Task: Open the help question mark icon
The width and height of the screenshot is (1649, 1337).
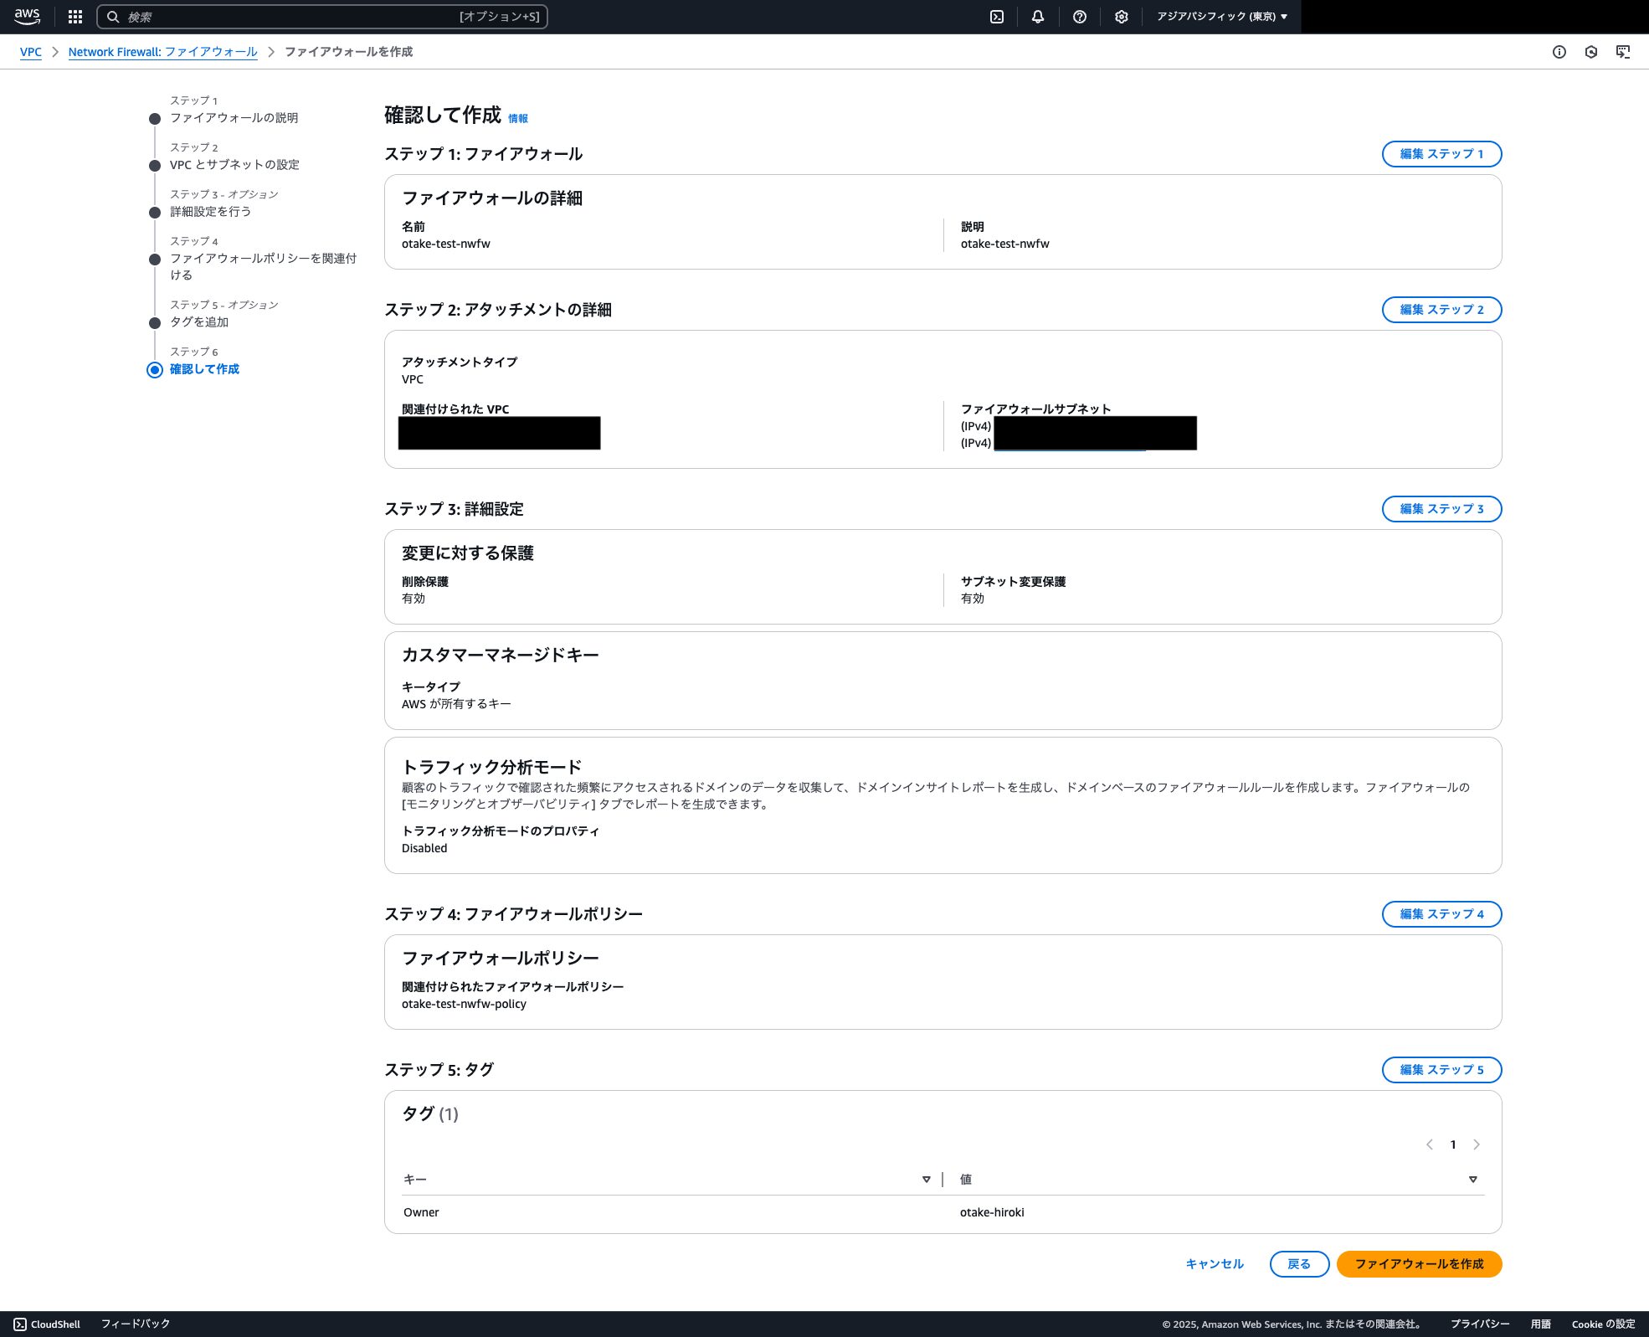Action: point(1080,17)
